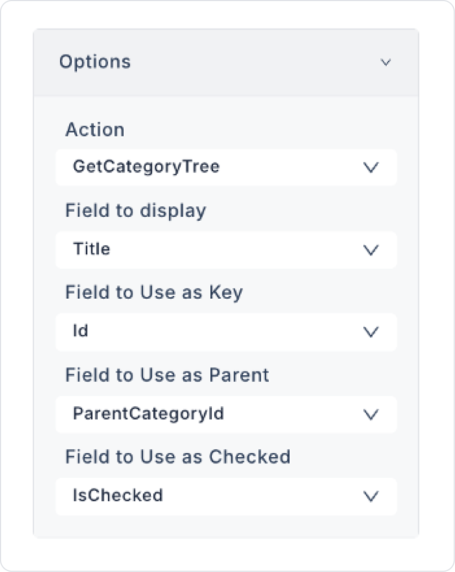The width and height of the screenshot is (455, 572).
Task: Click the chevron arrow beside Id value
Action: coord(372,332)
